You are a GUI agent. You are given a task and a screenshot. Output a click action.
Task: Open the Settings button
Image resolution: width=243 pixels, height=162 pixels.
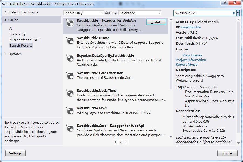pos(15,153)
